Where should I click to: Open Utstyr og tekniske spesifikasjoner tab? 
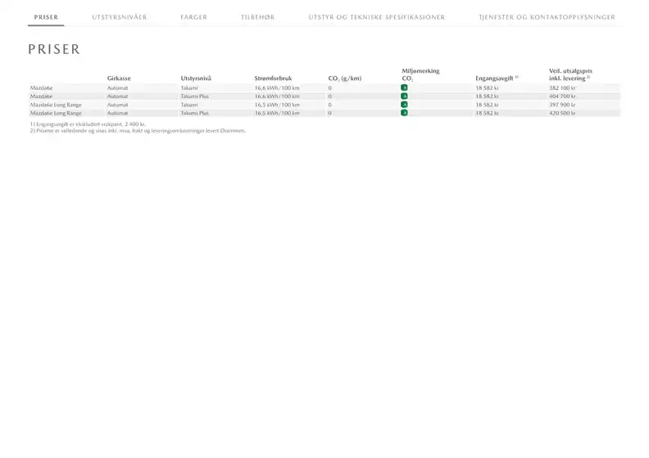tap(377, 16)
